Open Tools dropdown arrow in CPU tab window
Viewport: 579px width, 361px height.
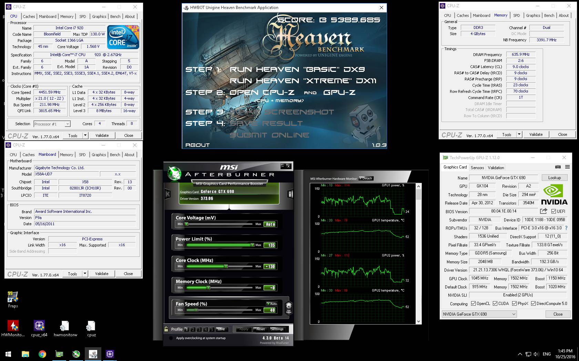tap(85, 135)
